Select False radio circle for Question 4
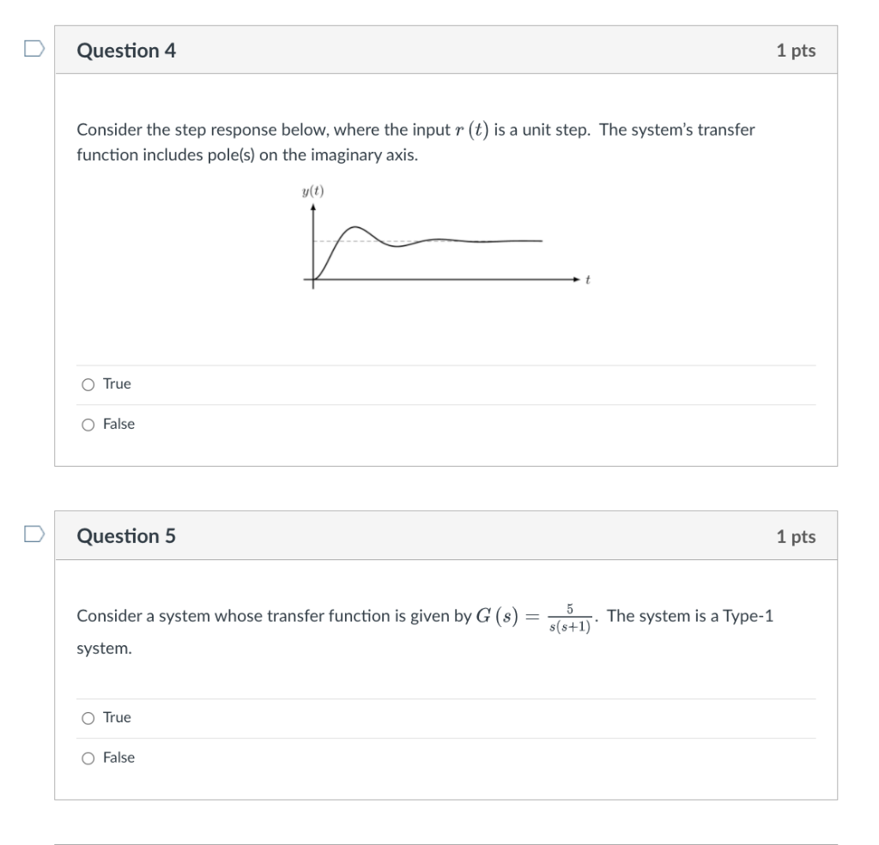 point(88,425)
